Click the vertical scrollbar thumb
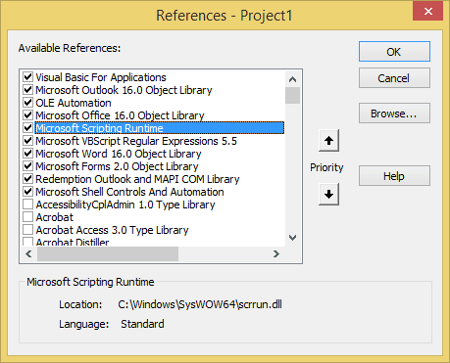 pyautogui.click(x=293, y=95)
